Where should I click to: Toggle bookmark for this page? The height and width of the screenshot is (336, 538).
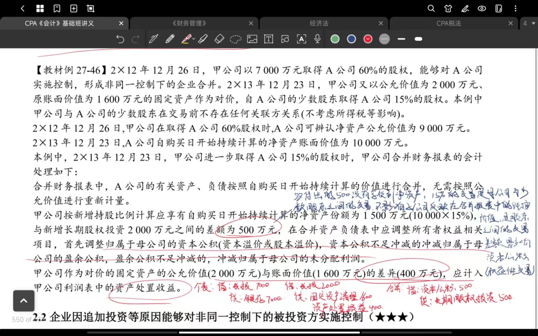(x=57, y=9)
